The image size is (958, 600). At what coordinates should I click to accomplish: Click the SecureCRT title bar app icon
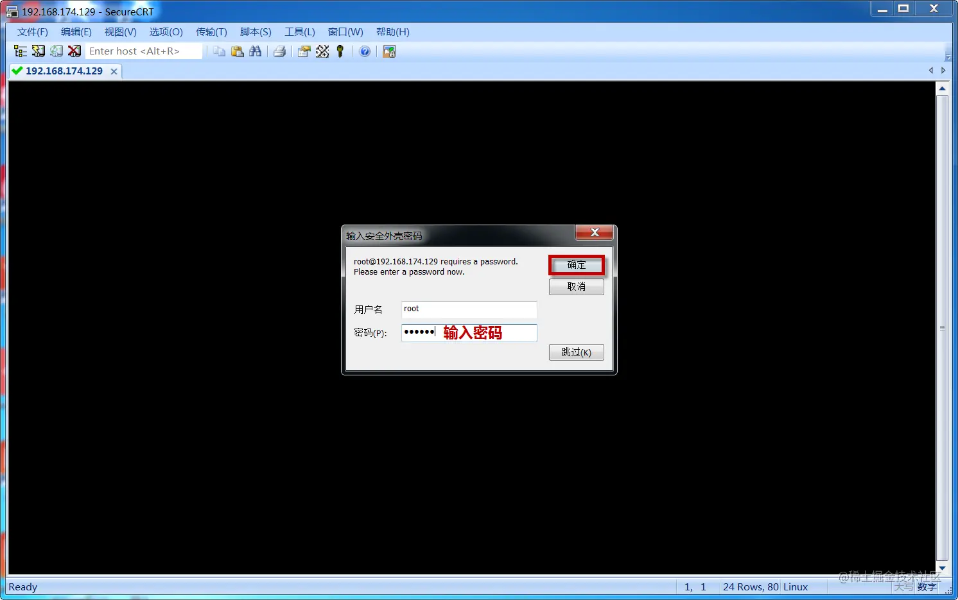coord(12,12)
